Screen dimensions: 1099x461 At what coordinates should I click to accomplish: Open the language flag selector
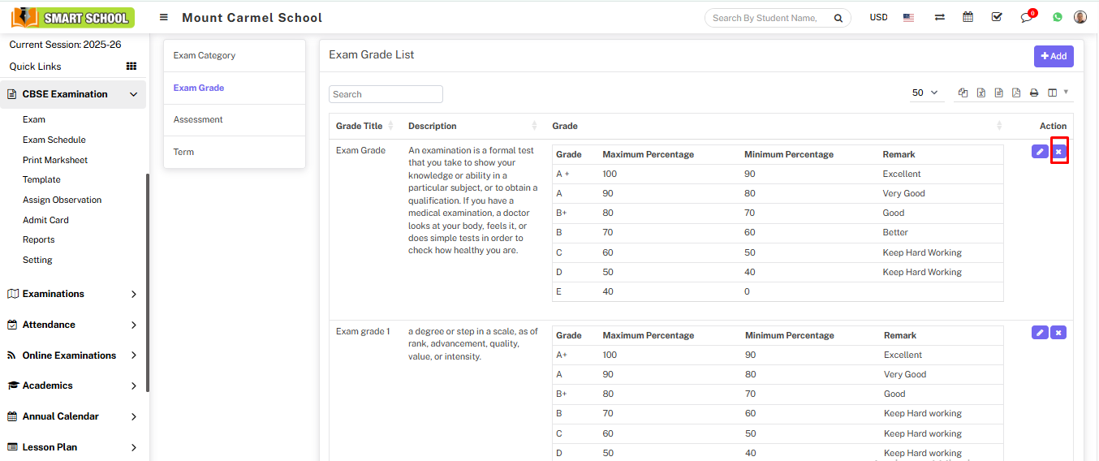point(908,17)
